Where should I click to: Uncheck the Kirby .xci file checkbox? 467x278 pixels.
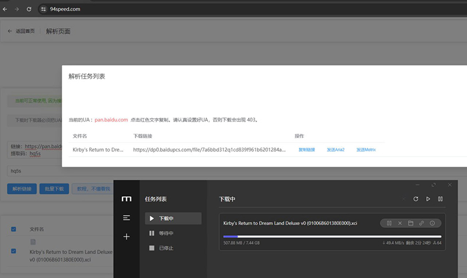(x=14, y=251)
